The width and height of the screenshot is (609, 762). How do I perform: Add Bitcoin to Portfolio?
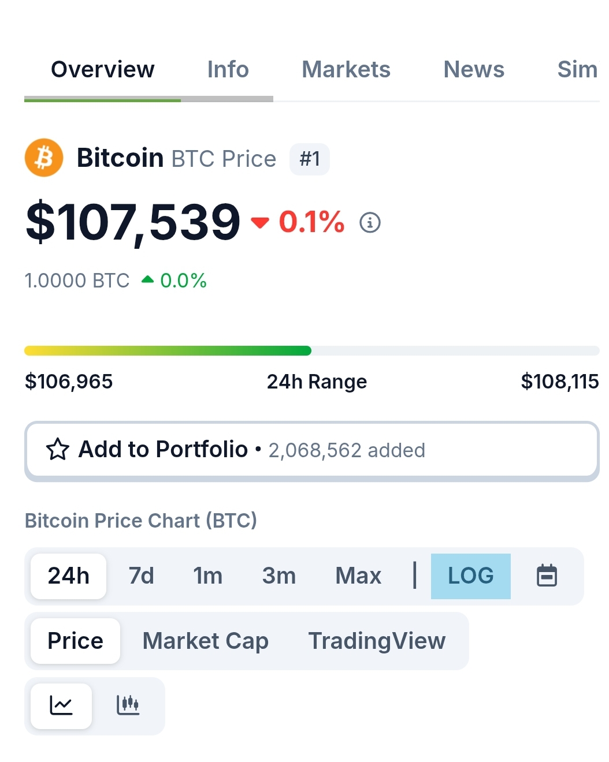[x=312, y=451]
